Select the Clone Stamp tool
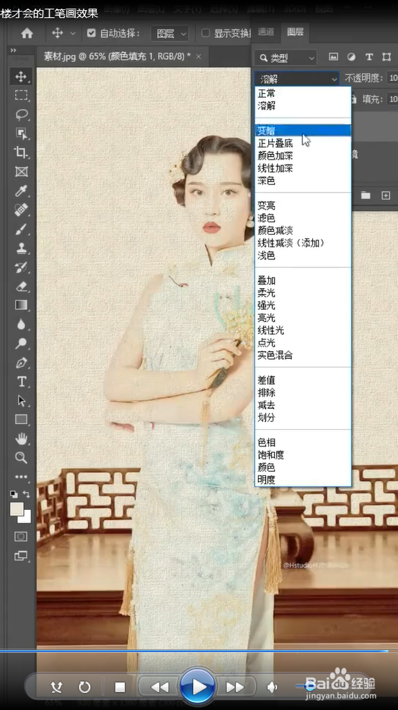Image resolution: width=398 pixels, height=710 pixels. 21,248
